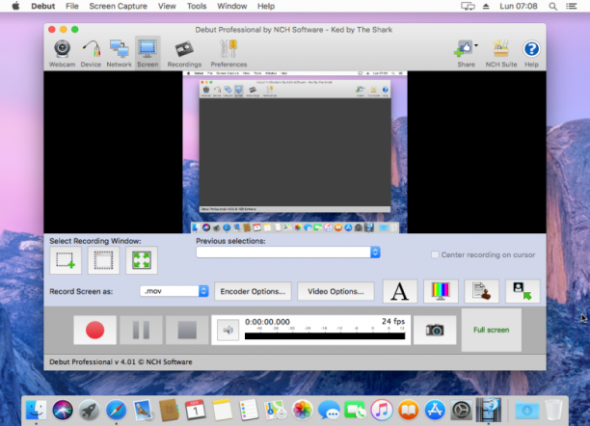Select the Screen capture source
Viewport: 590px width, 426px height.
tap(147, 53)
